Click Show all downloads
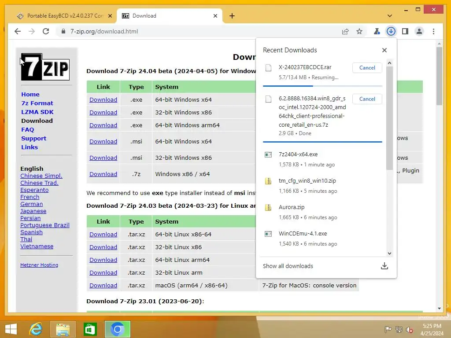 click(x=288, y=266)
